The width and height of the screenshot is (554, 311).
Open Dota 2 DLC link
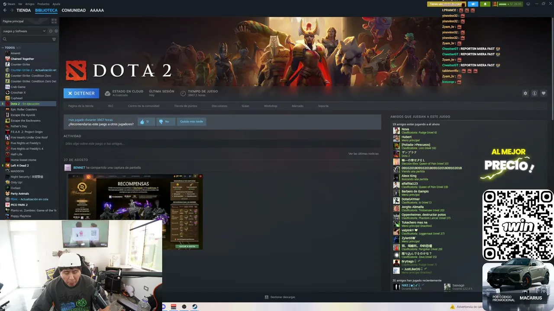pos(111,106)
